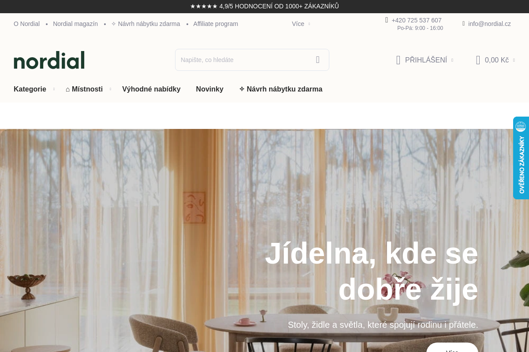Focus the search field Napište, co hledáte
This screenshot has height=352, width=529.
click(242, 60)
